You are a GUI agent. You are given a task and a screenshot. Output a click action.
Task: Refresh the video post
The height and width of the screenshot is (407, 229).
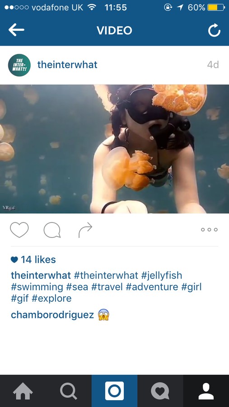(214, 30)
